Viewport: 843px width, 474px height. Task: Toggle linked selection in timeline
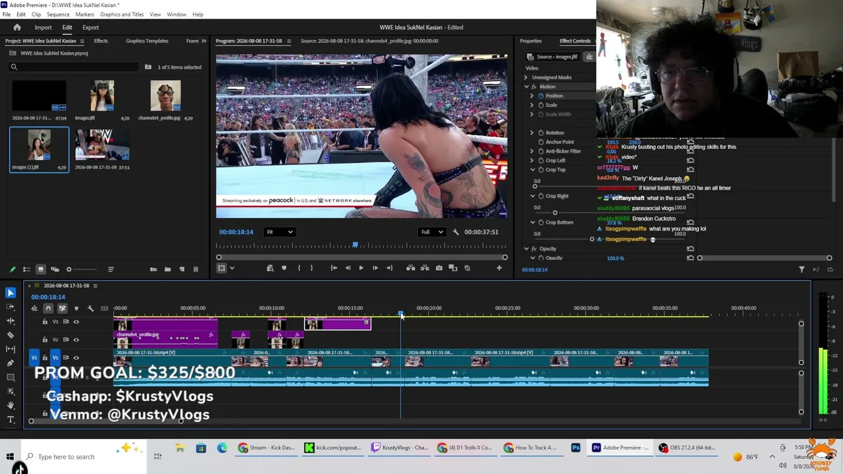(x=62, y=308)
